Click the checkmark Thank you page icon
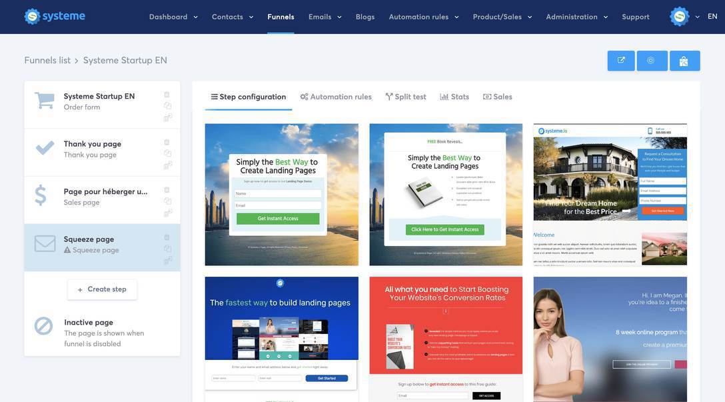The image size is (725, 402). point(45,148)
